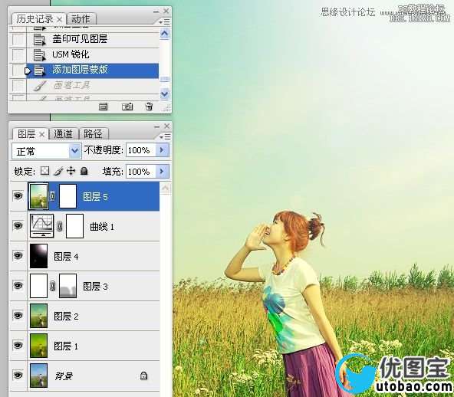Image resolution: width=454 pixels, height=397 pixels.
Task: Delete current history state trash icon
Action: (149, 107)
